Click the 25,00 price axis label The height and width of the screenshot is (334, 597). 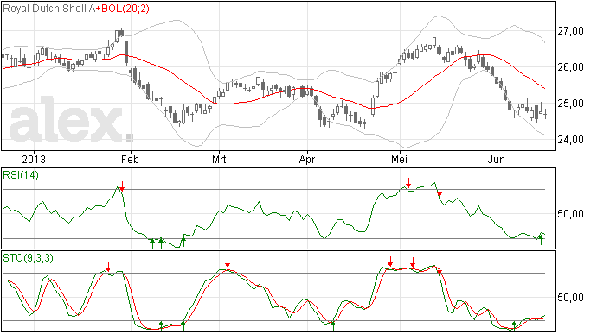[570, 104]
